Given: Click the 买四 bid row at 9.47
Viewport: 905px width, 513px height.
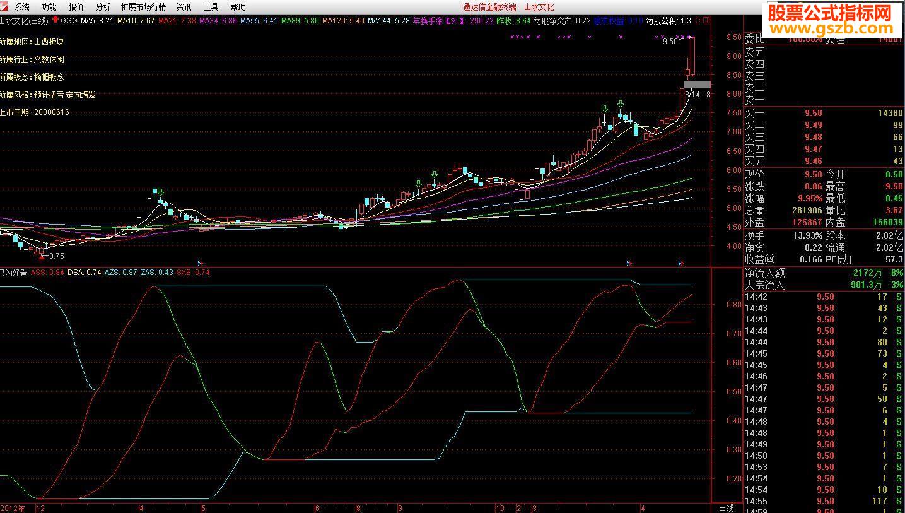Looking at the screenshot, I should pos(824,150).
